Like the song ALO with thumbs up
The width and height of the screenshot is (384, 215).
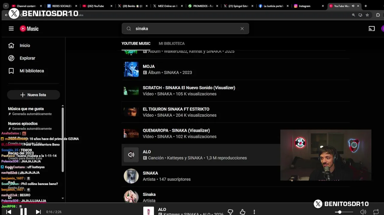coord(242,212)
